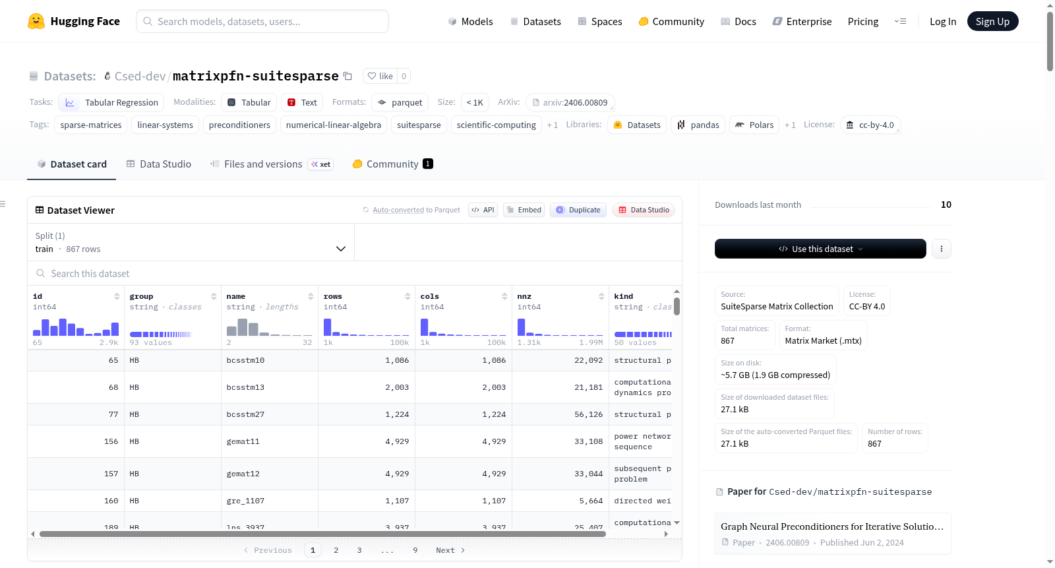
Task: Expand the +1 more tags
Action: 553,125
